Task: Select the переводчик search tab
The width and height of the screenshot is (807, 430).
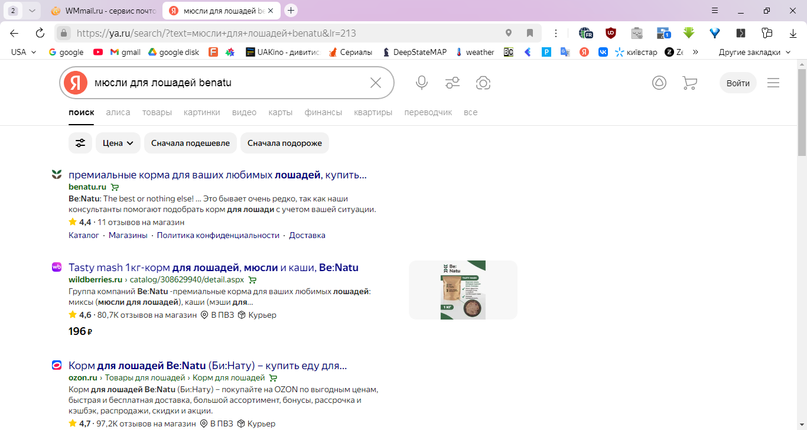Action: (x=428, y=112)
